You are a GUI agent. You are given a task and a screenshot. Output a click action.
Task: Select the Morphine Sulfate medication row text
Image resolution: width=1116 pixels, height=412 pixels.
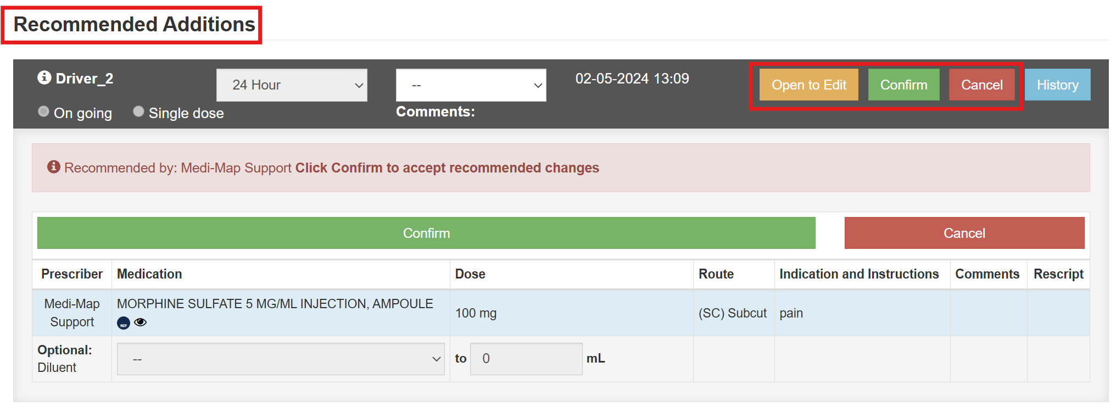pyautogui.click(x=275, y=304)
